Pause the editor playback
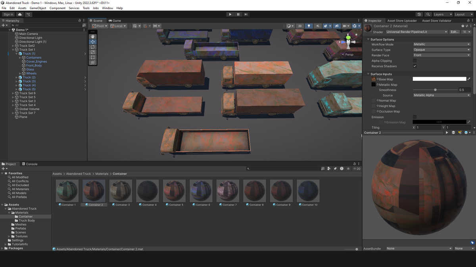476x267 pixels. point(238,14)
